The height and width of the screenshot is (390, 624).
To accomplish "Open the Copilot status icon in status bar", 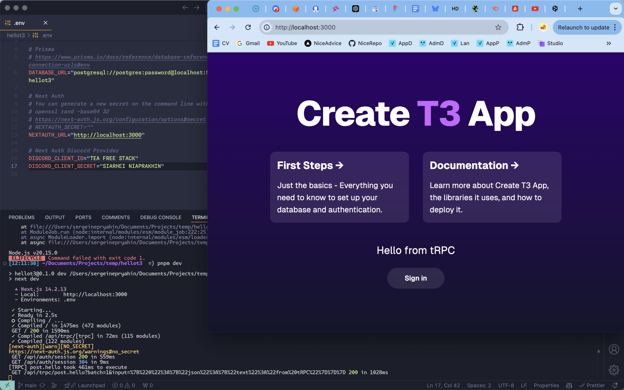I will point(569,385).
